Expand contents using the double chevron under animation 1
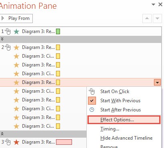Image resolution: width=164 pixels, height=148 pixels. coord(2,39)
